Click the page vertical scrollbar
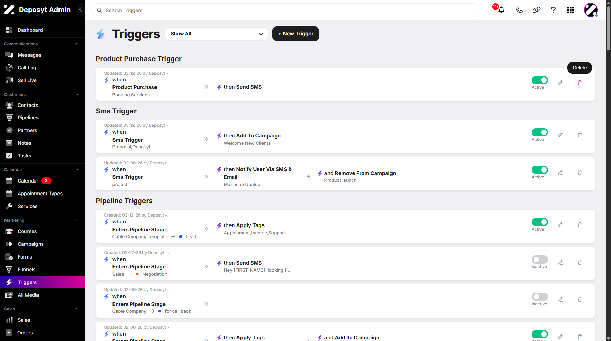This screenshot has height=341, width=611. point(608,27)
